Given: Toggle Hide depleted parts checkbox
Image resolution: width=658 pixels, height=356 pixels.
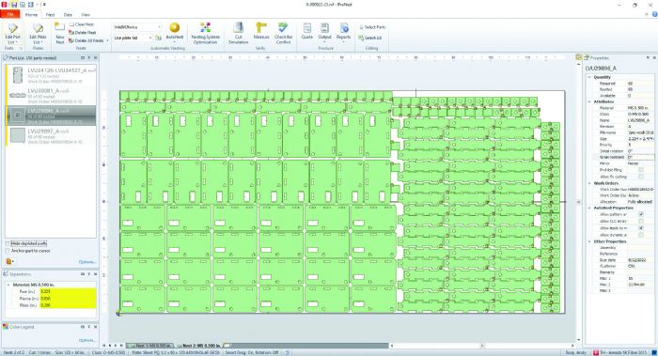Looking at the screenshot, I should point(8,243).
